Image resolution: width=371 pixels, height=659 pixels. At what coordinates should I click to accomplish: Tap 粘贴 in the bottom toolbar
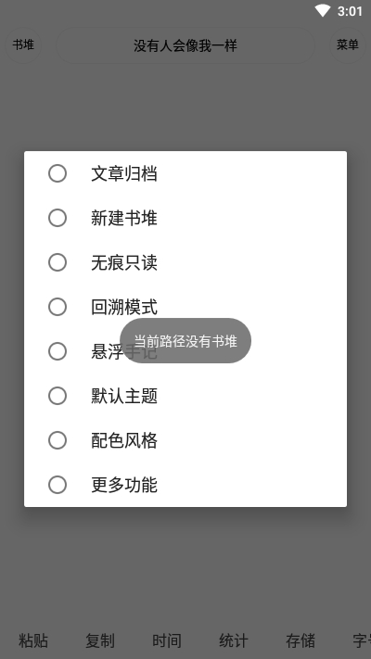[33, 641]
